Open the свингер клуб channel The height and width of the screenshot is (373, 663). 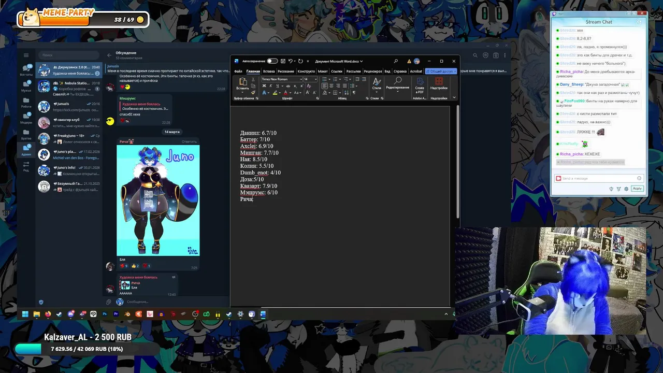pyautogui.click(x=69, y=122)
